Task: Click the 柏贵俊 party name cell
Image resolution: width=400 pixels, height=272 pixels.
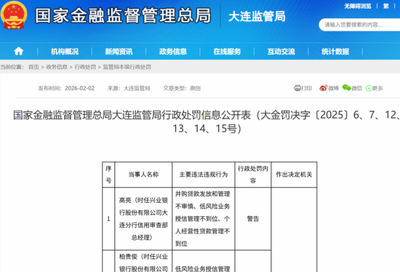Action: [143, 261]
